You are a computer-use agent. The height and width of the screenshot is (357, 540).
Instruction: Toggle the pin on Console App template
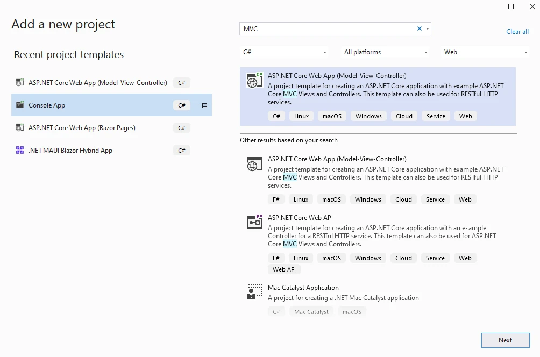[203, 105]
